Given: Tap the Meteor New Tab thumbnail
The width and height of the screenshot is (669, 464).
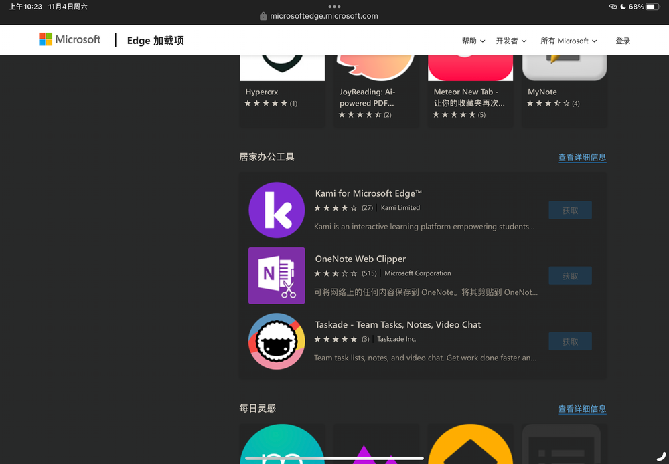Looking at the screenshot, I should point(470,68).
